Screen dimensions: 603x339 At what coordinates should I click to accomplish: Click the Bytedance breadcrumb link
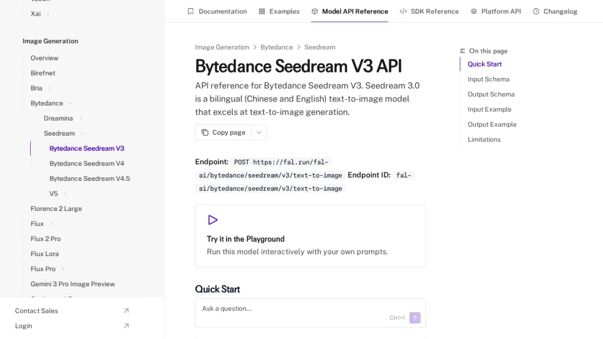click(276, 47)
